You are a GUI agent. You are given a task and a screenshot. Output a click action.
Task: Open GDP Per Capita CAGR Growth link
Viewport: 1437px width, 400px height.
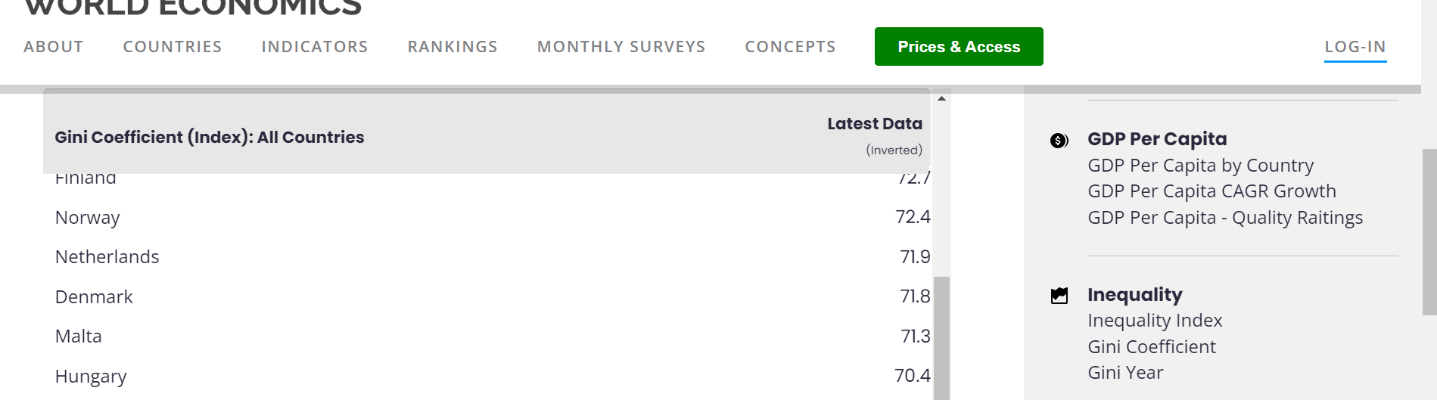coord(1211,191)
